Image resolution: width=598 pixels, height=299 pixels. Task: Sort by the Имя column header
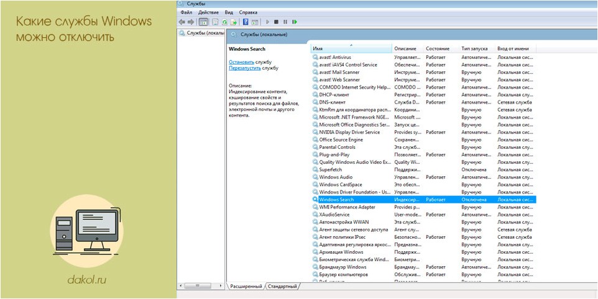(x=351, y=48)
